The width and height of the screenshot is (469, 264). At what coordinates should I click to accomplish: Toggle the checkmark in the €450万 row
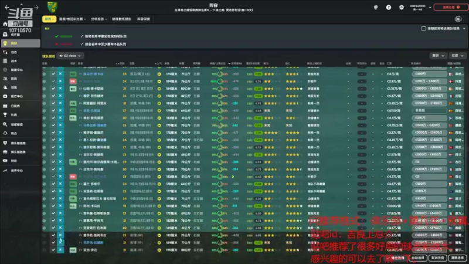coord(53,198)
